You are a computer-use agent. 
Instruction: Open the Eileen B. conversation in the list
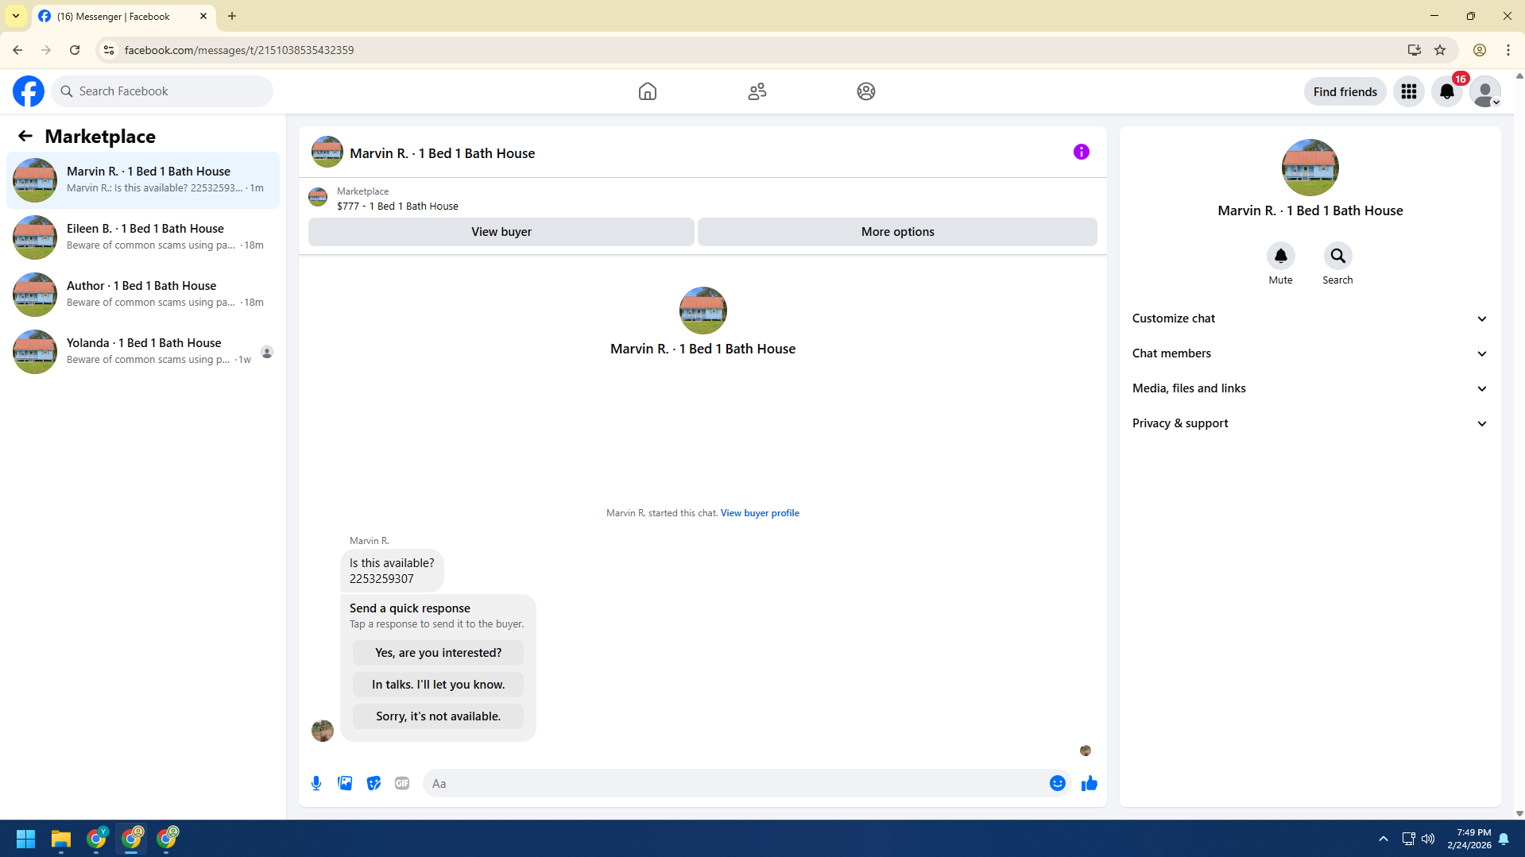click(143, 237)
